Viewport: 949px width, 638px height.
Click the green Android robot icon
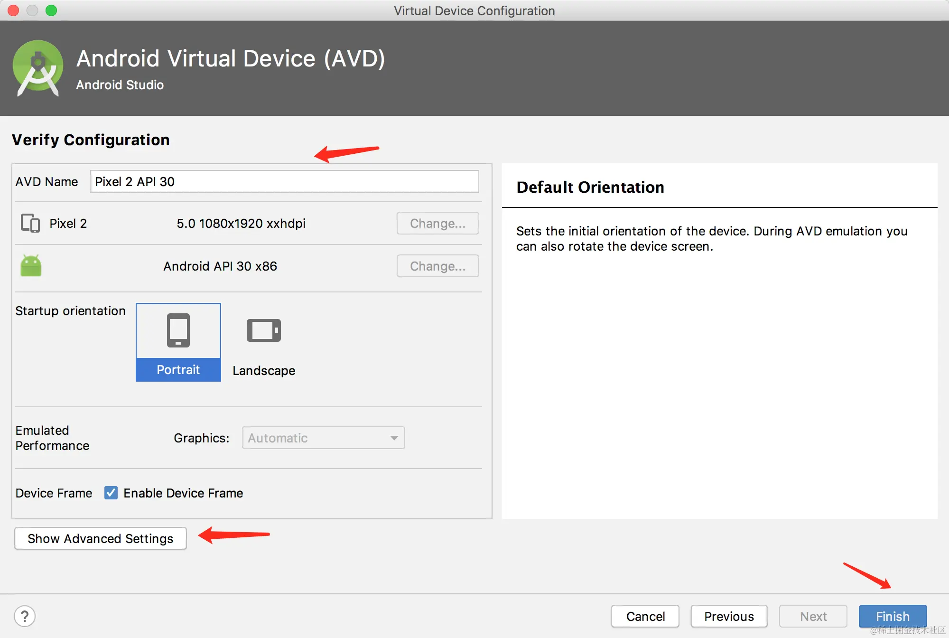[x=31, y=266]
